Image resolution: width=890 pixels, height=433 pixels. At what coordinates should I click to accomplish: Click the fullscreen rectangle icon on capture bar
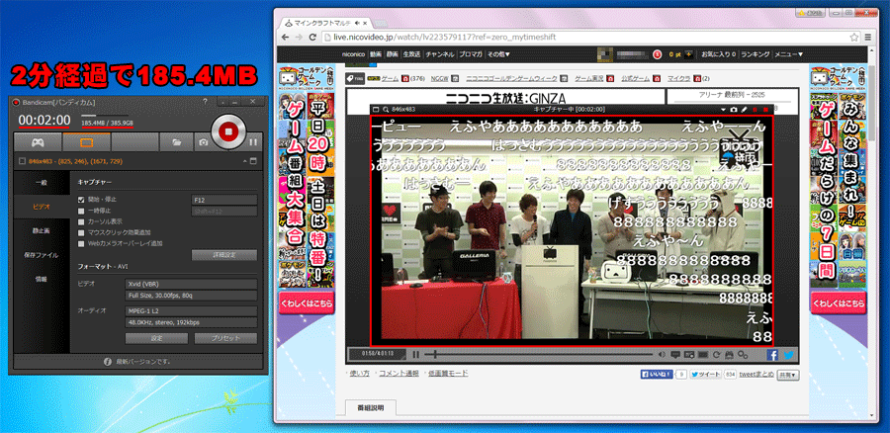click(375, 110)
